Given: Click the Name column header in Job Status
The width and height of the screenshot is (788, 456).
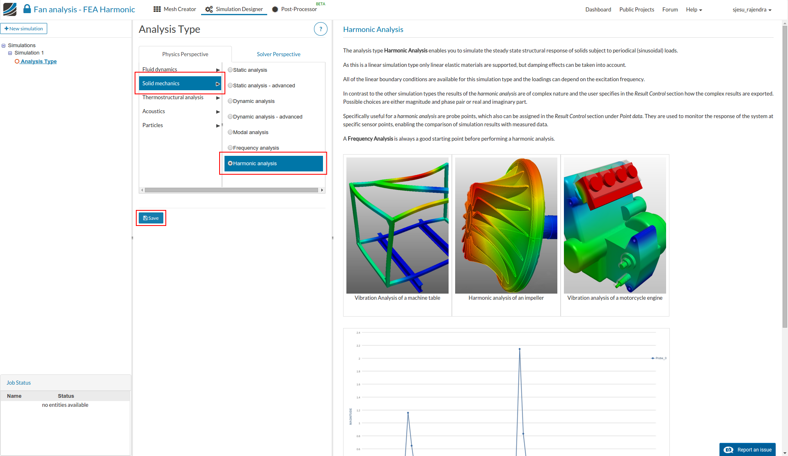Looking at the screenshot, I should [x=14, y=396].
